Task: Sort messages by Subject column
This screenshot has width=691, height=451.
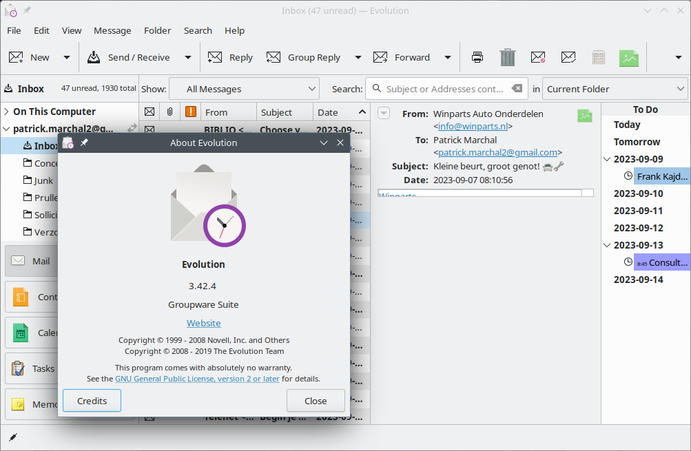Action: click(285, 112)
